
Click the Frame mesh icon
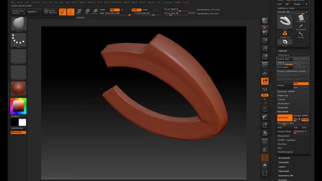click(x=265, y=109)
